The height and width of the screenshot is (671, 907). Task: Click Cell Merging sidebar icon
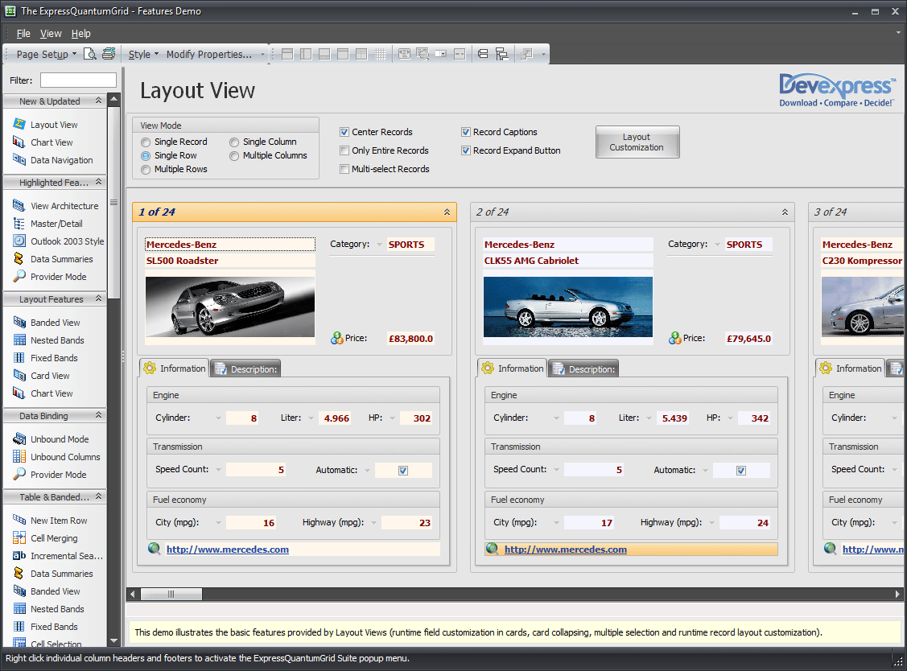19,538
